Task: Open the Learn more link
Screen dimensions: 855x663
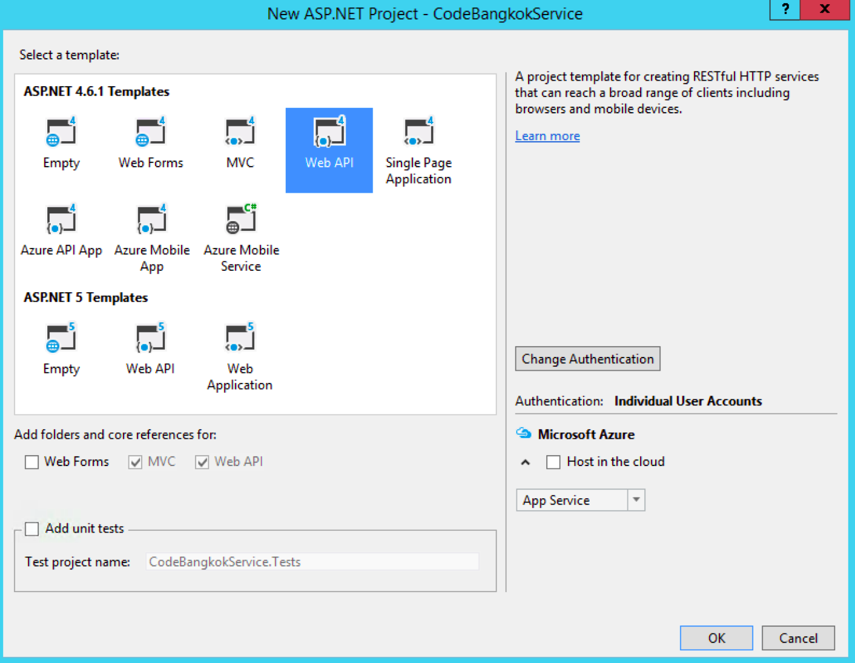Action: 546,136
